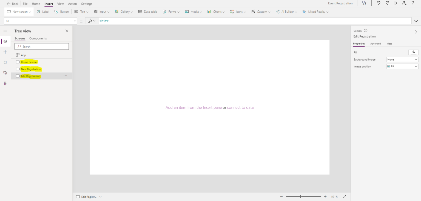Open the Insert pane with the plus icon

point(5,52)
